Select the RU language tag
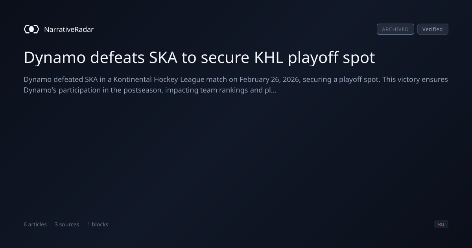 point(441,224)
